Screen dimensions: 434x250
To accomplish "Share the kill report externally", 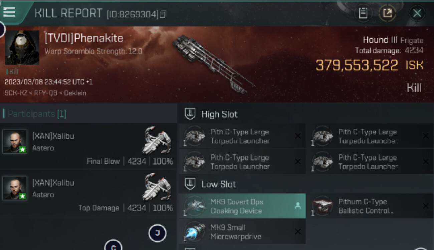I will point(387,13).
